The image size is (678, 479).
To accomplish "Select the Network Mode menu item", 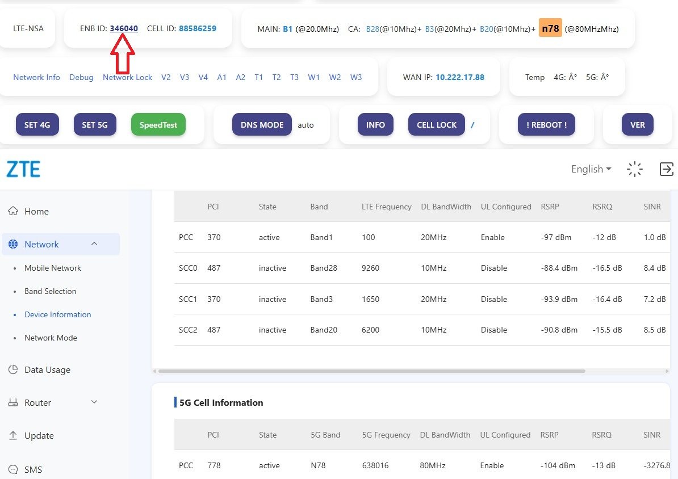I will [51, 338].
